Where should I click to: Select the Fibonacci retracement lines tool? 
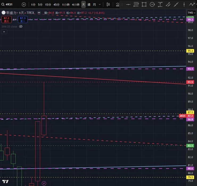136,5
